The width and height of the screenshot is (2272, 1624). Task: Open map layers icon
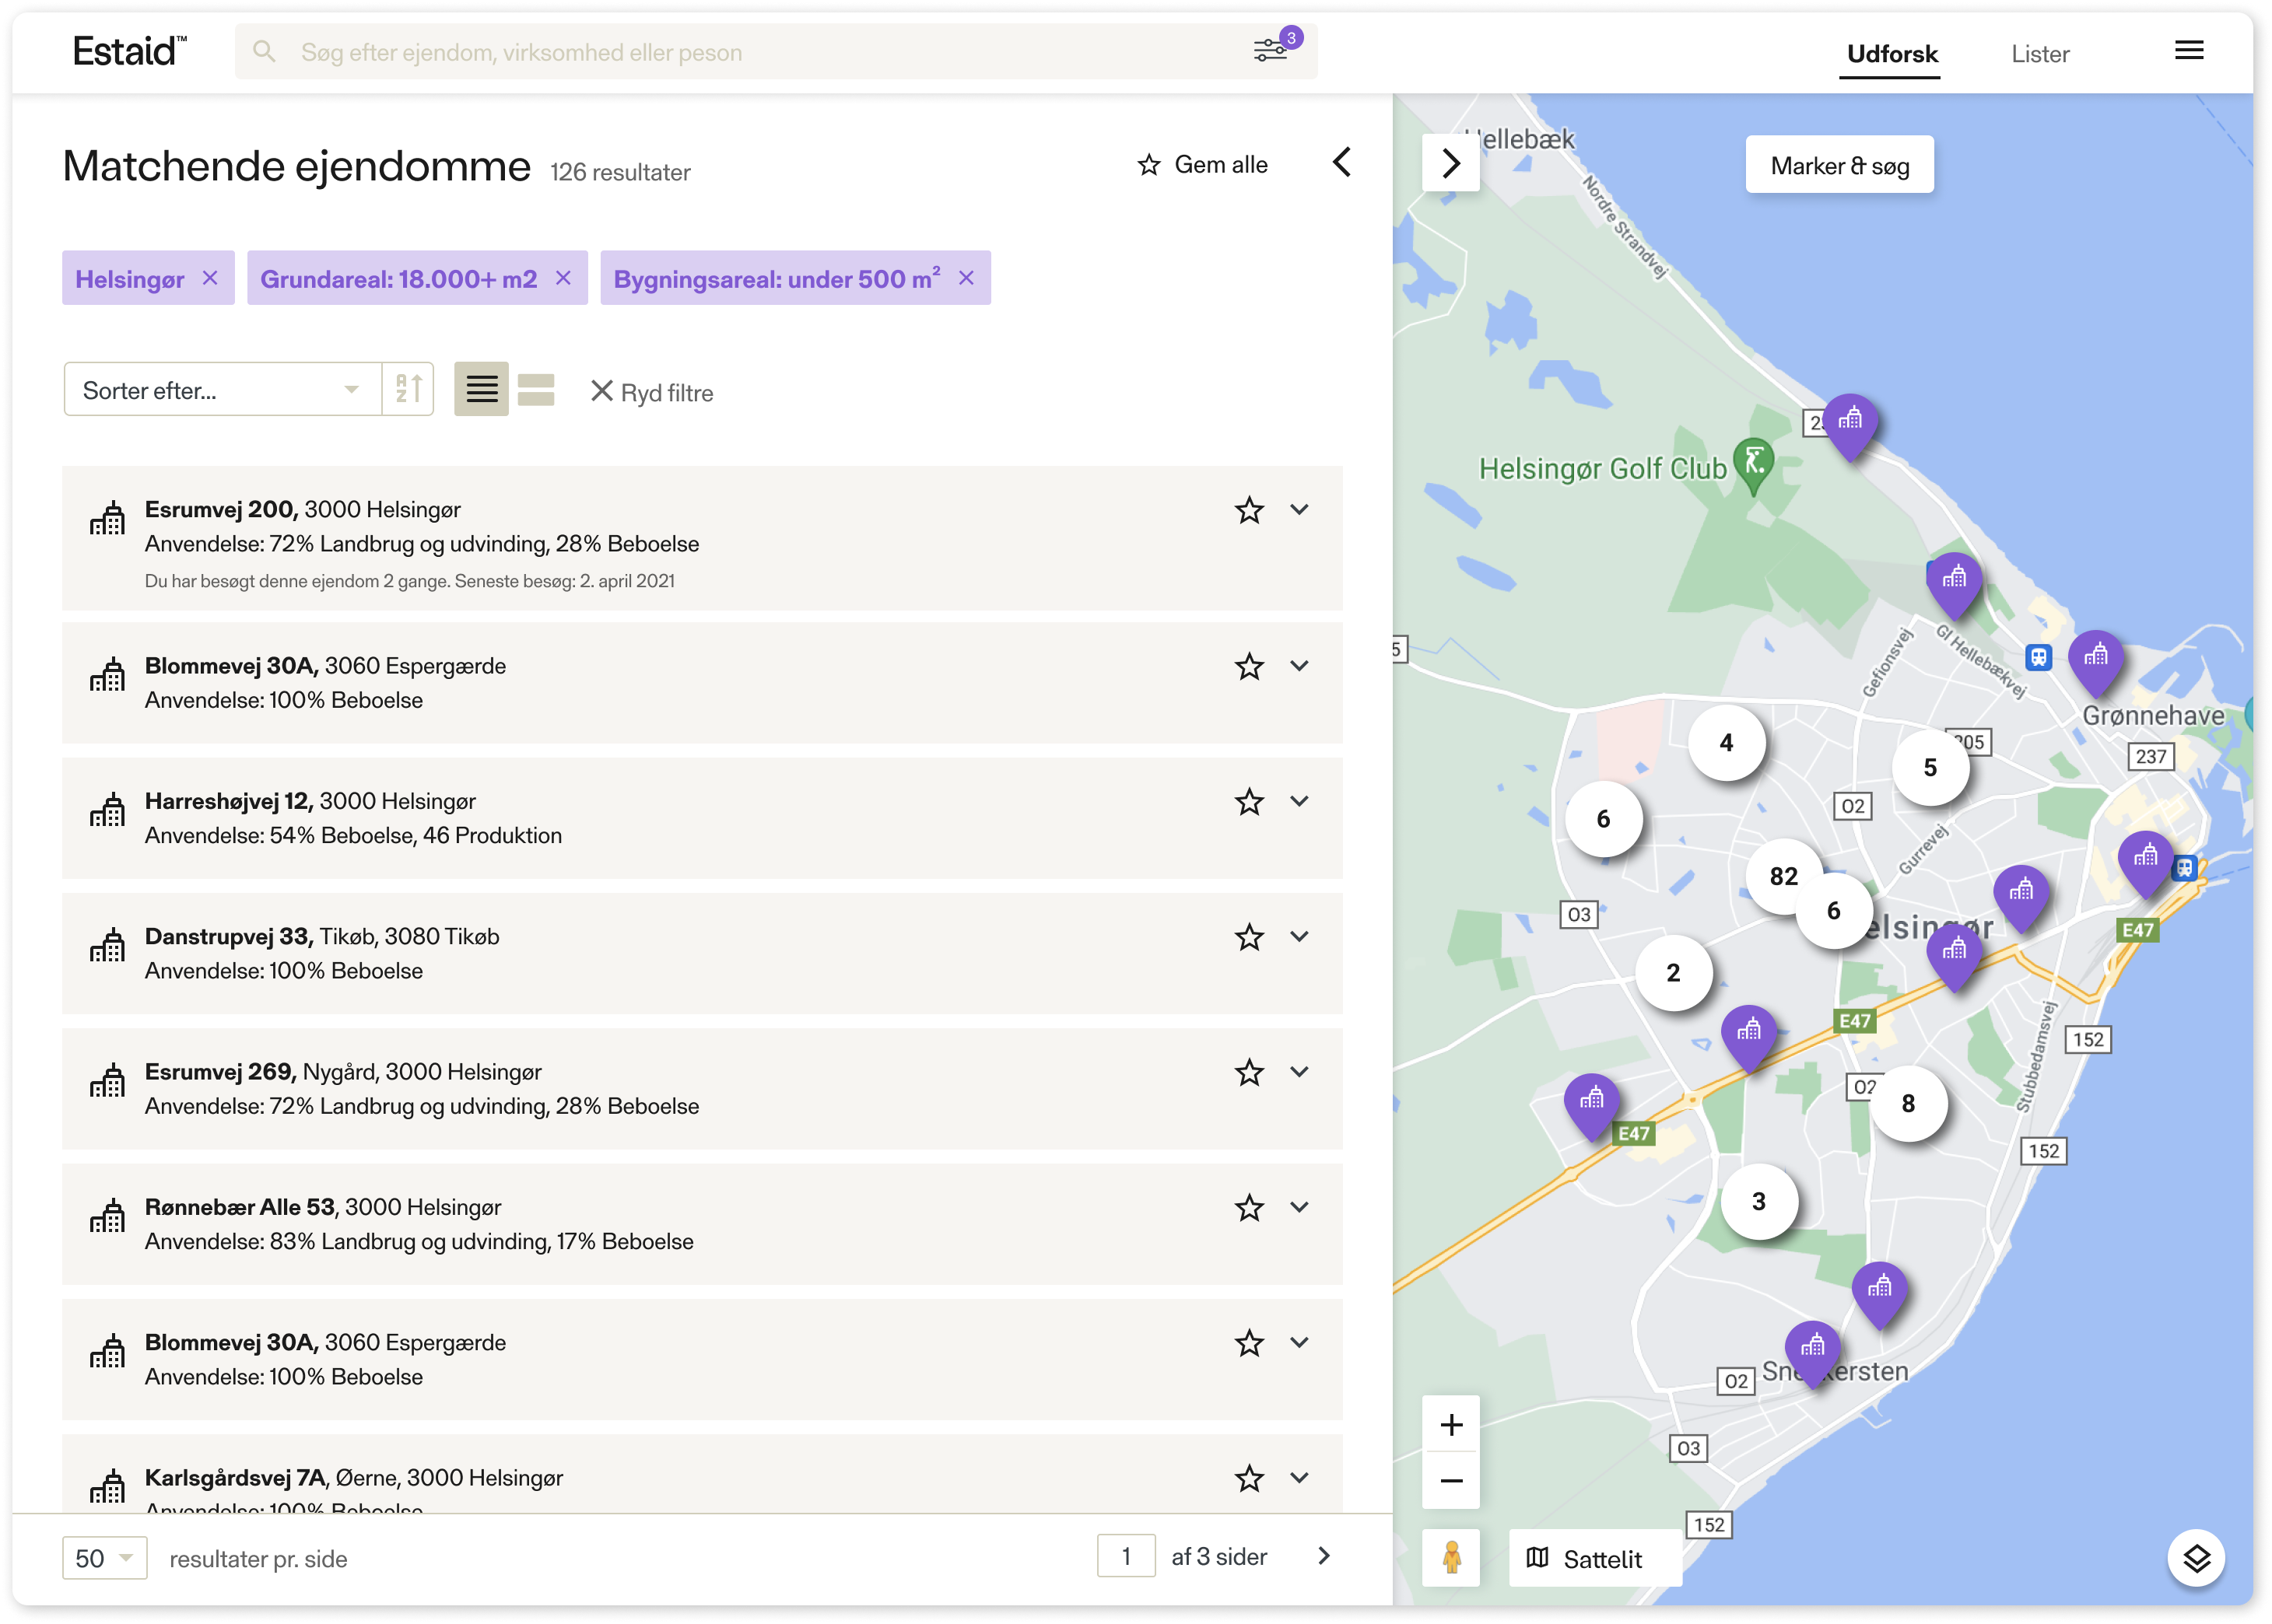[x=2196, y=1558]
